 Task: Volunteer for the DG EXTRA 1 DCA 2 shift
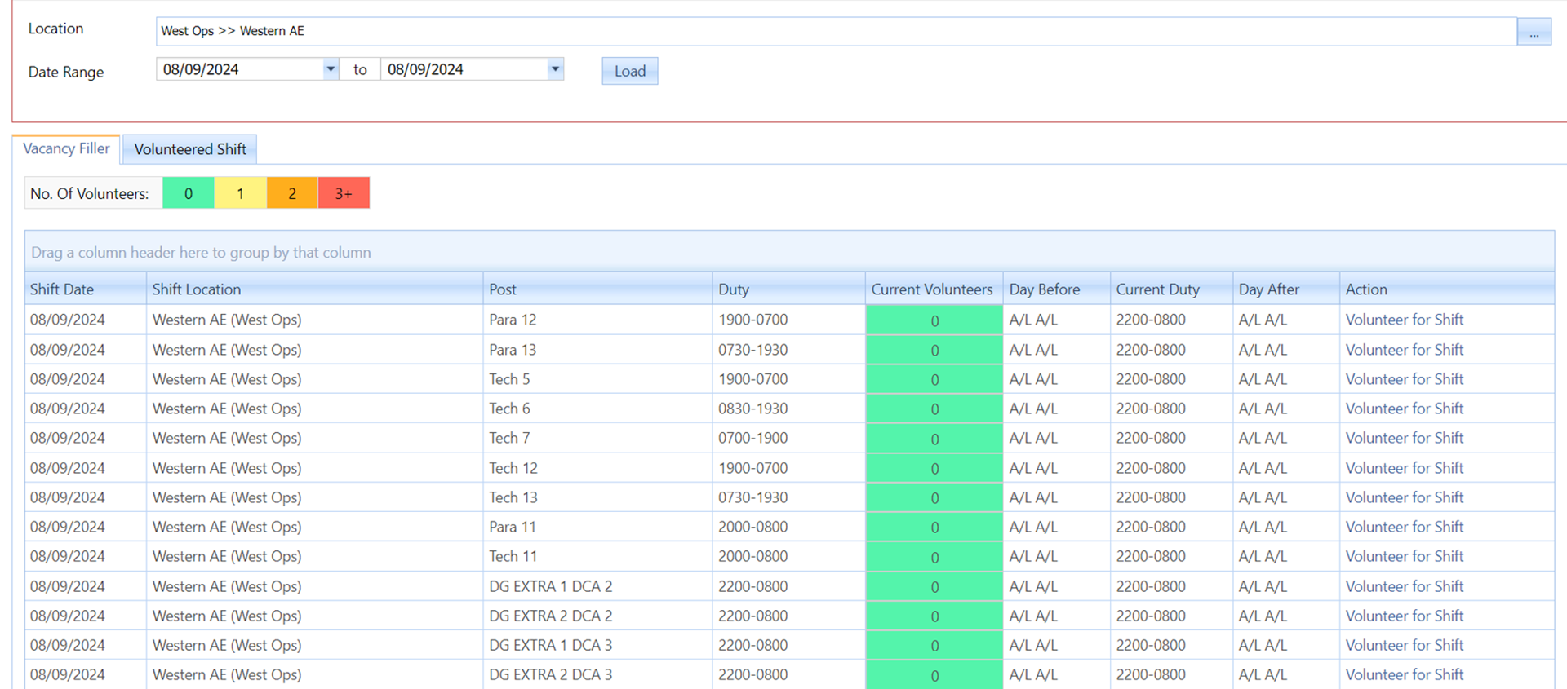tap(1404, 586)
